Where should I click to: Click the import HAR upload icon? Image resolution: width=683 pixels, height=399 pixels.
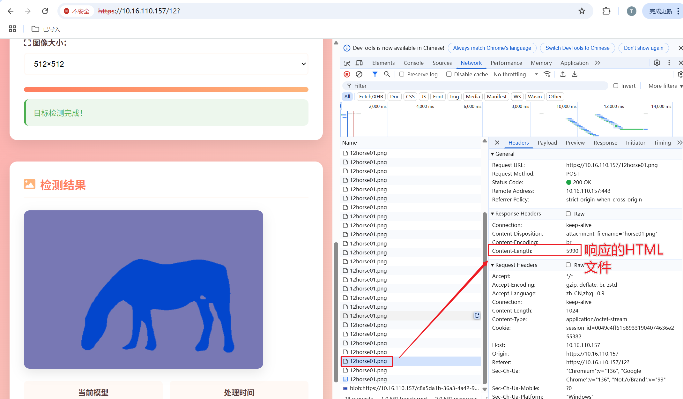pyautogui.click(x=563, y=74)
